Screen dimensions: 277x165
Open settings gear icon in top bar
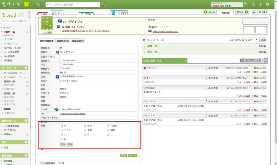(267, 4)
